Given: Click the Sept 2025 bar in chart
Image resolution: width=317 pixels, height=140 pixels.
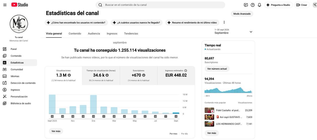Looking at the screenshot, I should pos(52,104).
